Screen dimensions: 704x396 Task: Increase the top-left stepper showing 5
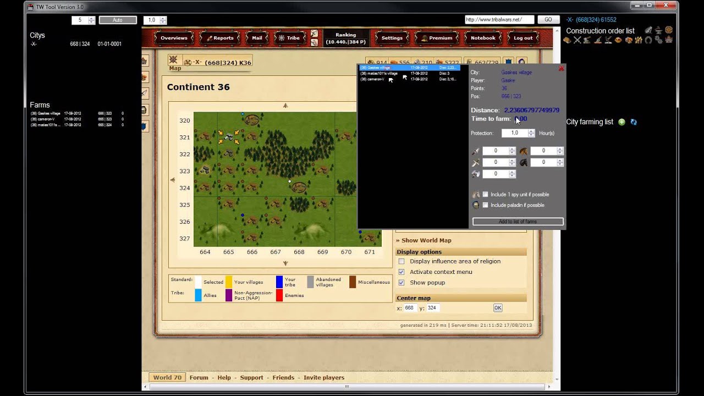click(91, 18)
